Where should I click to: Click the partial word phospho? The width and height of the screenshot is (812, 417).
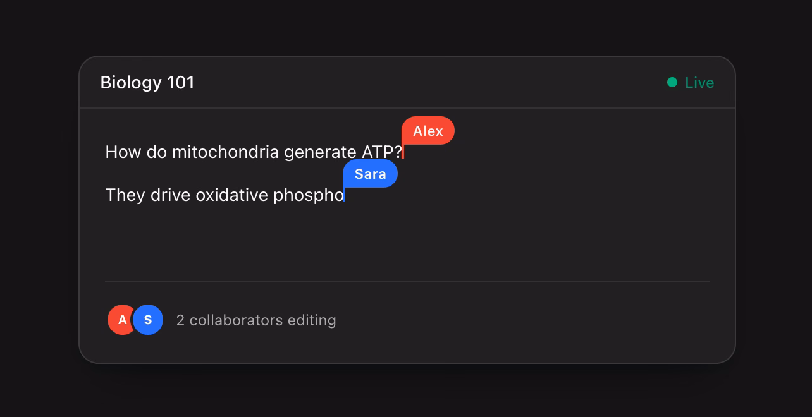click(x=309, y=195)
